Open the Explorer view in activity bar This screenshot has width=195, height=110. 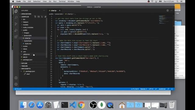(16, 11)
